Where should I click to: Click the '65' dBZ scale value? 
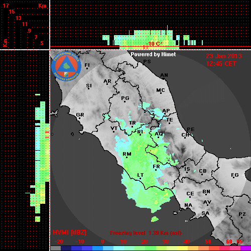(x=239, y=241)
